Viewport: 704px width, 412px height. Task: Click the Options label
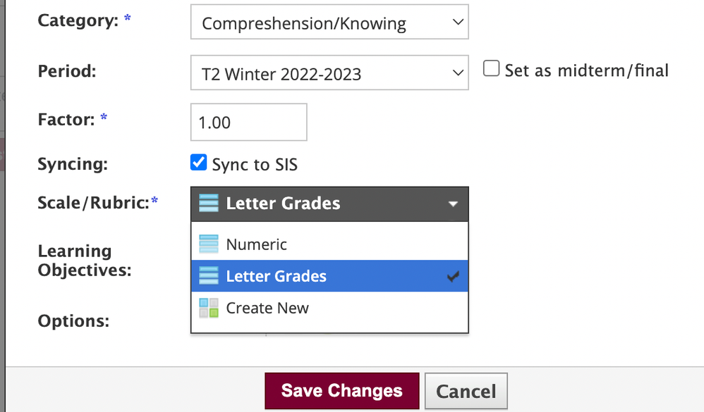tap(73, 321)
